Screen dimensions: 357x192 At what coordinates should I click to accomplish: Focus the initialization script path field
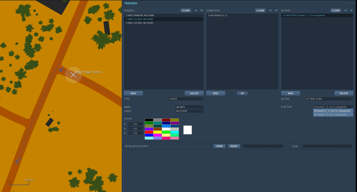click(x=263, y=146)
